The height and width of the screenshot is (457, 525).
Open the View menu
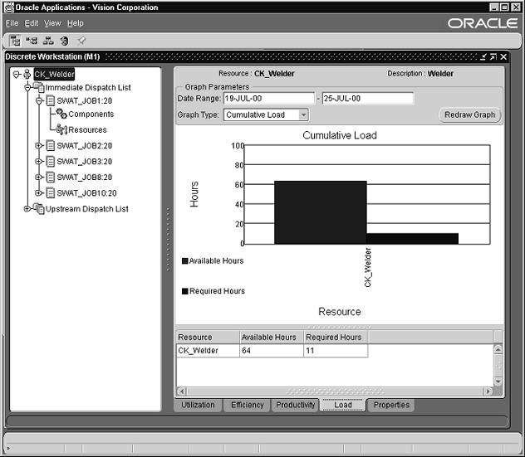pyautogui.click(x=52, y=23)
